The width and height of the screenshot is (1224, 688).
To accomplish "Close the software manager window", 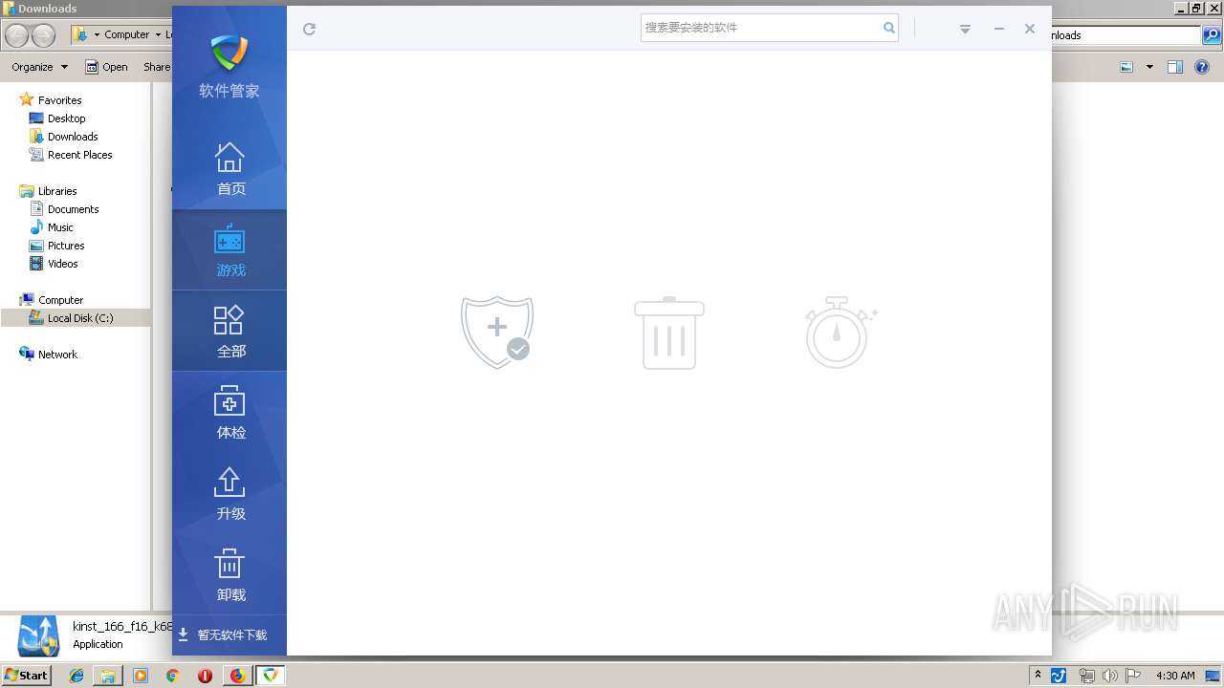I will tap(1030, 29).
